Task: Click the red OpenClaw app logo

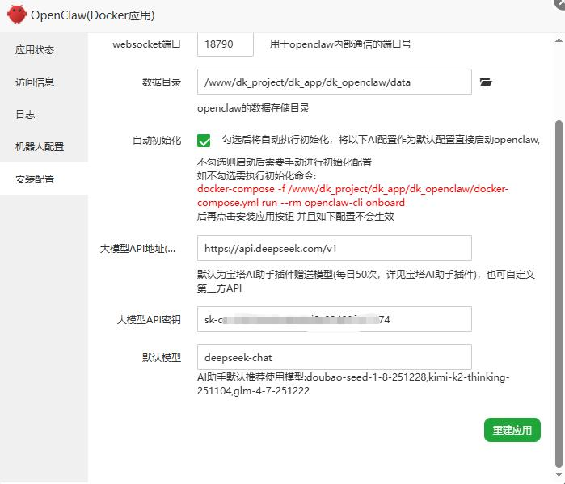Action: tap(17, 15)
